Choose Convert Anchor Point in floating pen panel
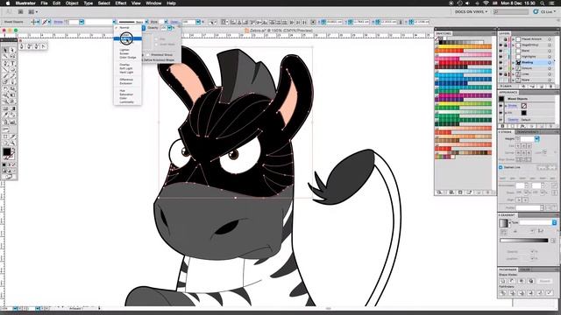The image size is (561, 315). pos(43,46)
